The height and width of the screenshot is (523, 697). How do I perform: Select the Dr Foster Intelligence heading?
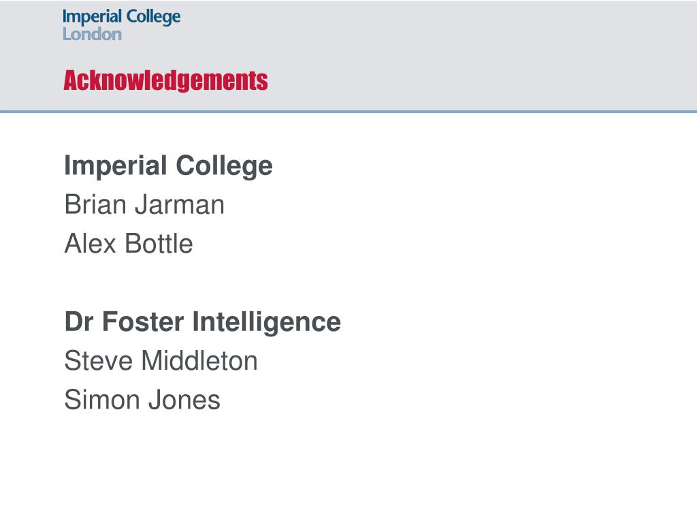coord(203,322)
